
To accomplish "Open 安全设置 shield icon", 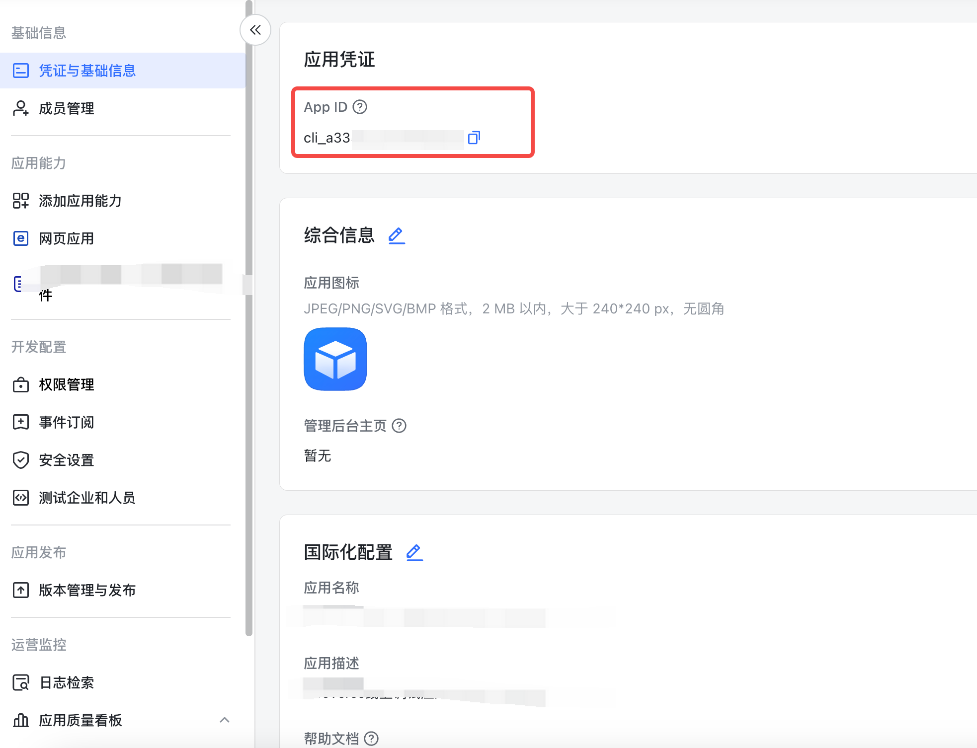I will pos(20,460).
